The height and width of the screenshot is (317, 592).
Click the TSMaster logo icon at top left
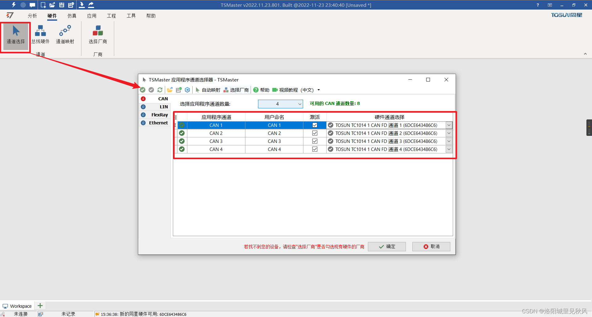pyautogui.click(x=10, y=15)
